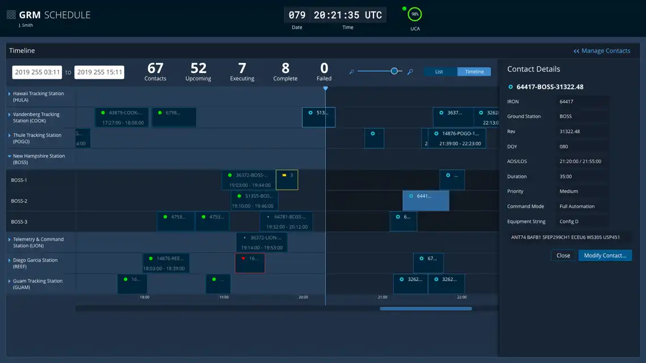This screenshot has height=363, width=646.
Task: Select the yellow-flagged contact on BOSS-1
Action: tap(287, 180)
